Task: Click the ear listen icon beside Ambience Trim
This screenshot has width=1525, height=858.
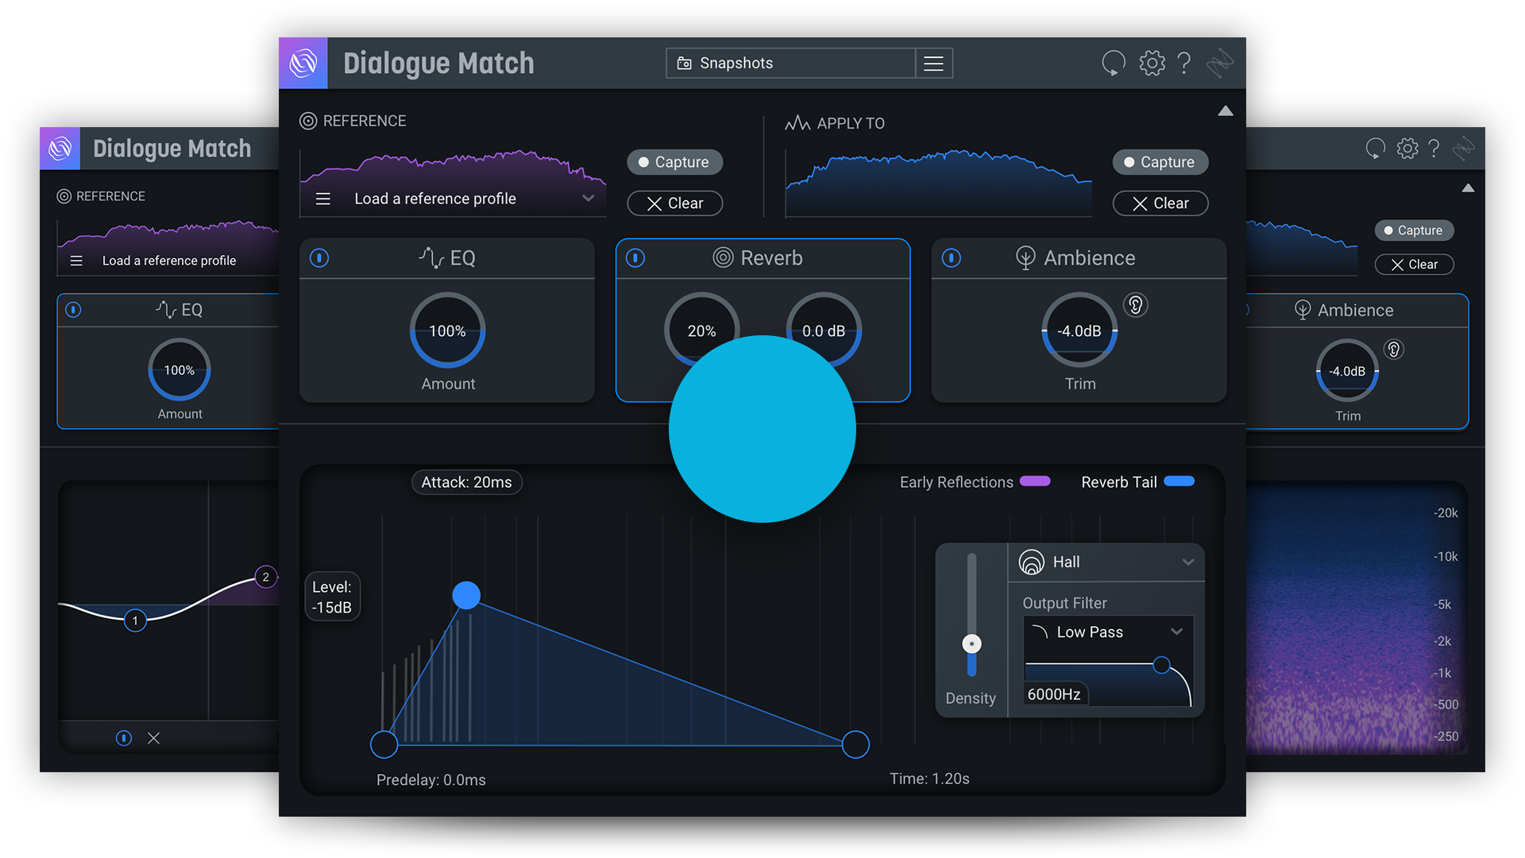Action: (1136, 305)
